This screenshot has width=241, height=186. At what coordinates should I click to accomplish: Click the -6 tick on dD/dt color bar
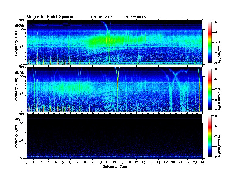click(215, 79)
